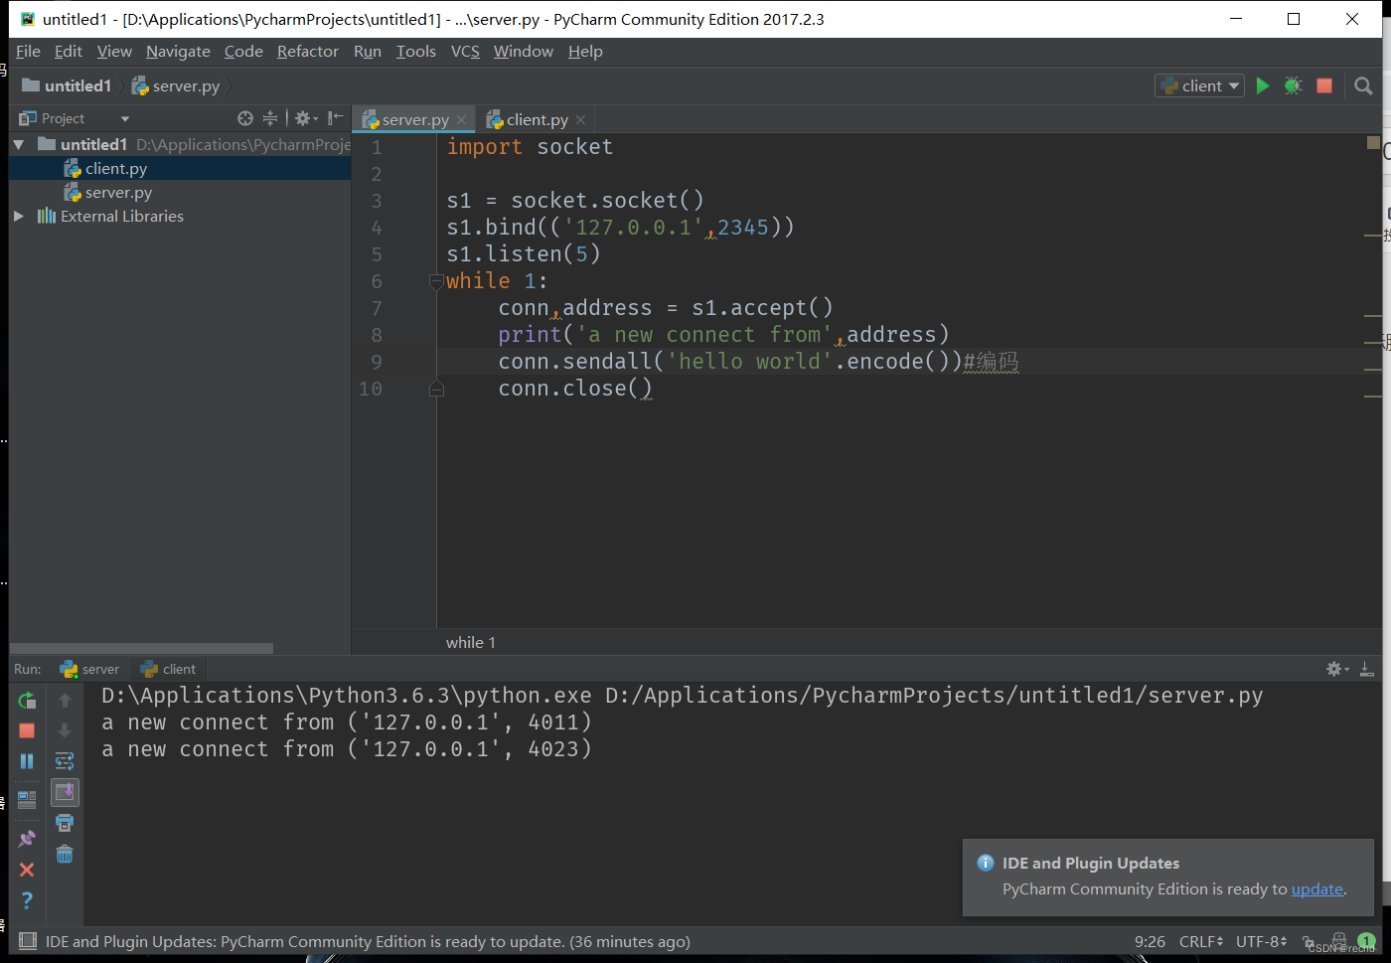Hide the Project tool window

[x=336, y=118]
